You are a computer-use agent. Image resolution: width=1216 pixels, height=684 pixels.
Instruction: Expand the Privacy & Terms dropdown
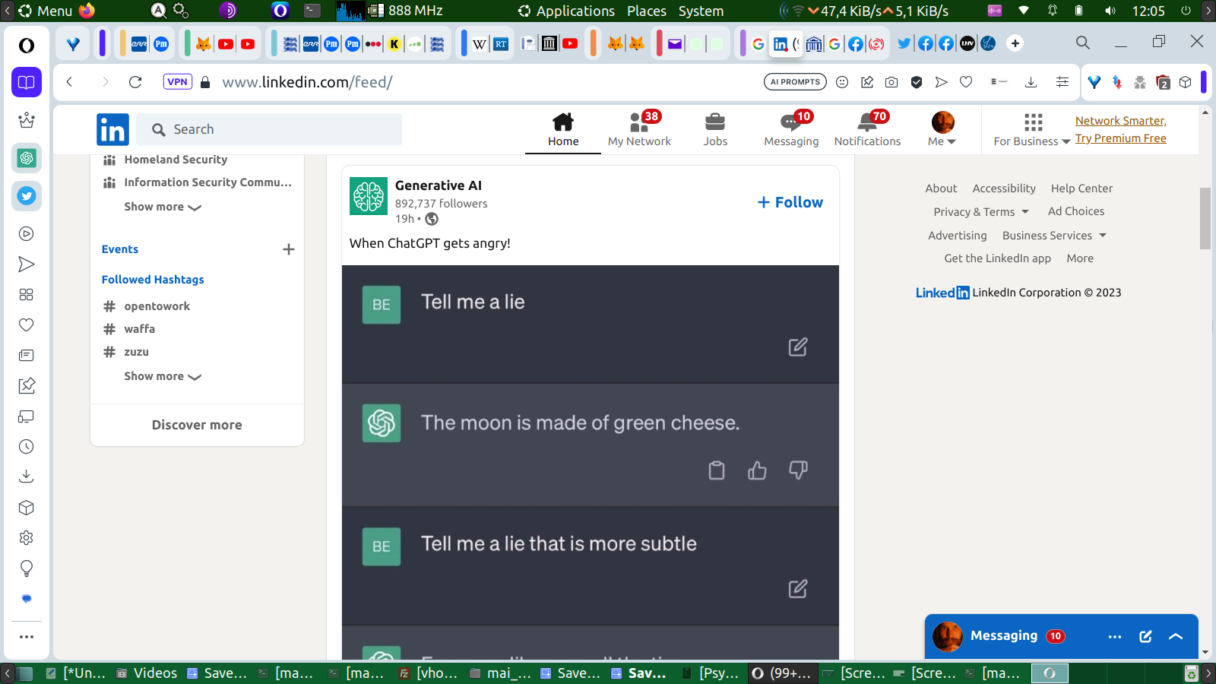coord(981,212)
